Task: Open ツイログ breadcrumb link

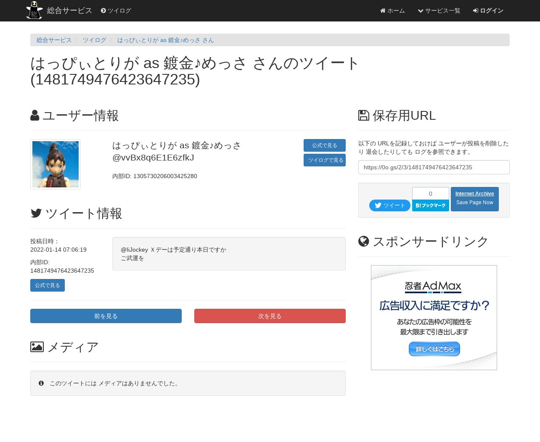Action: click(x=95, y=40)
